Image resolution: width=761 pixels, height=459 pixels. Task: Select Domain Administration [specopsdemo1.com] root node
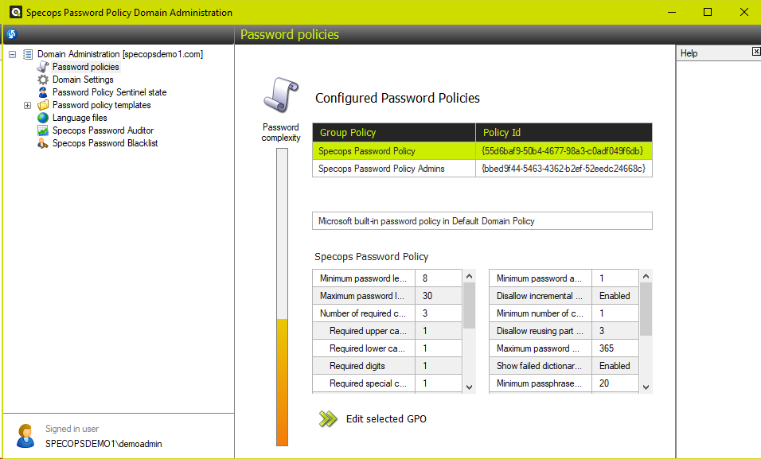point(120,54)
